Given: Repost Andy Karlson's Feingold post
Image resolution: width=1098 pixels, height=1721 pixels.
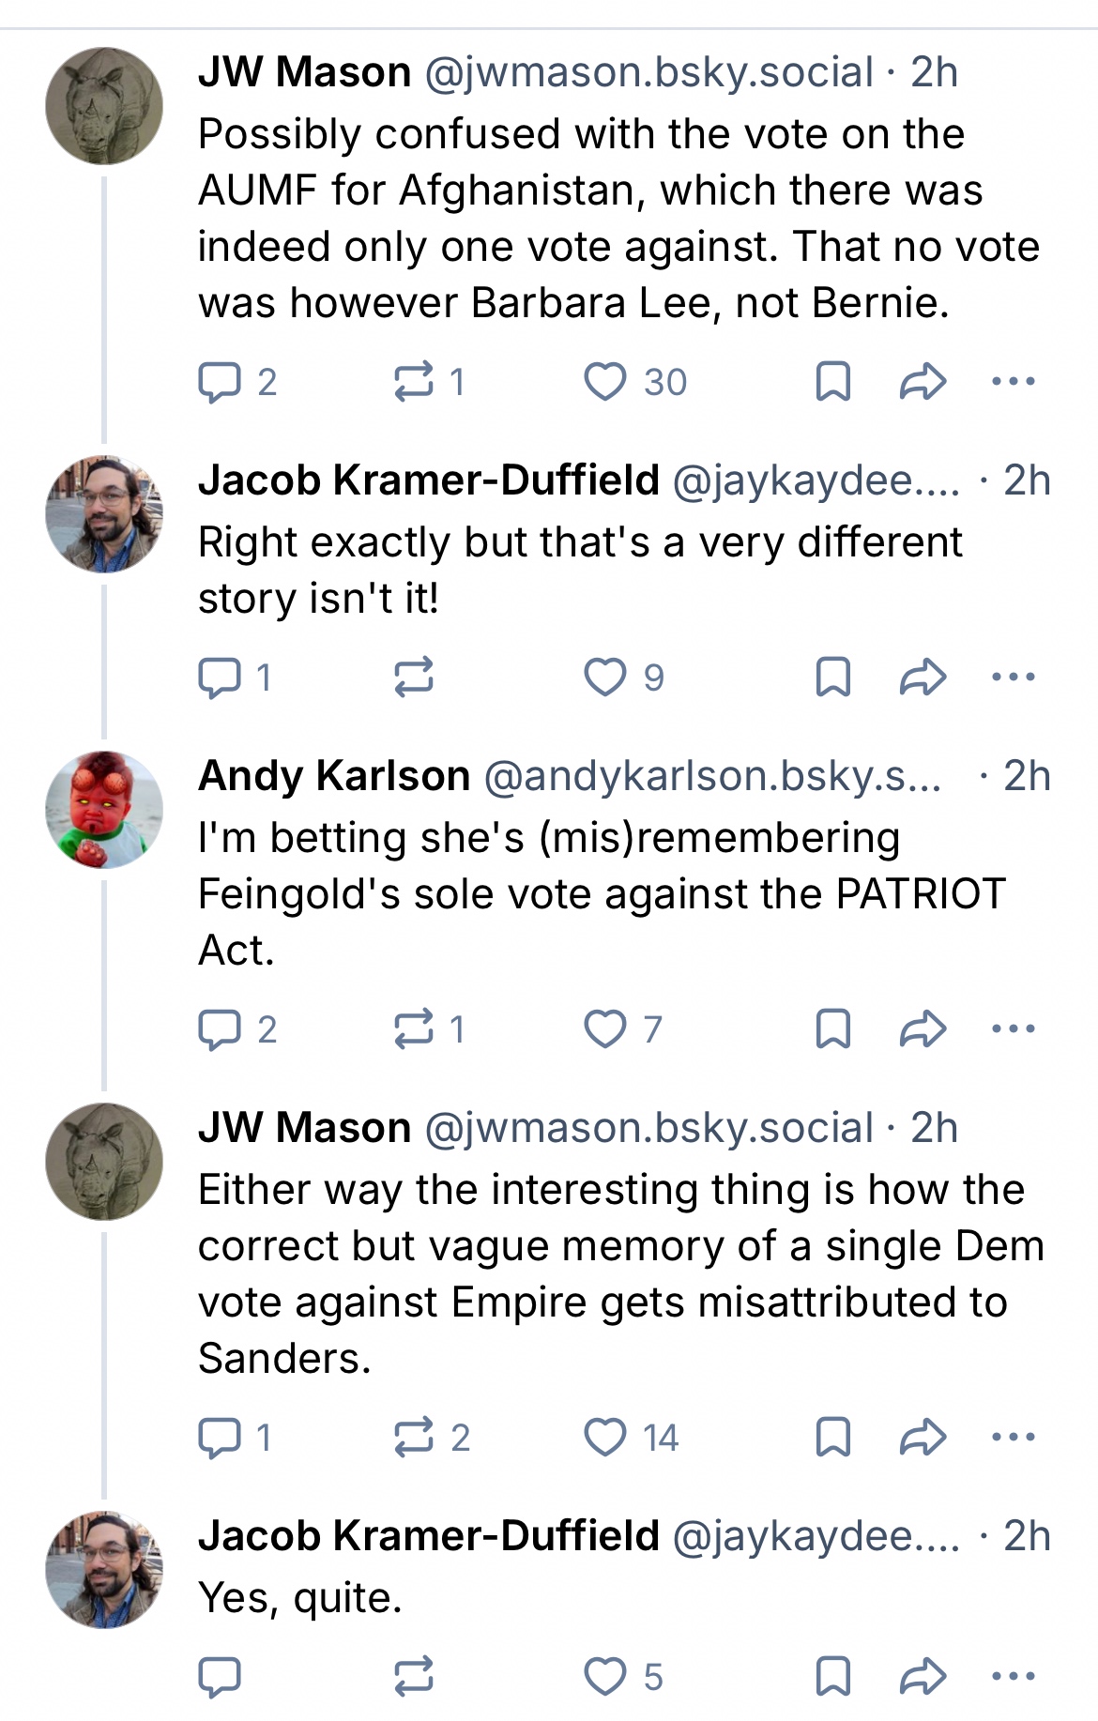Looking at the screenshot, I should click(x=413, y=1028).
